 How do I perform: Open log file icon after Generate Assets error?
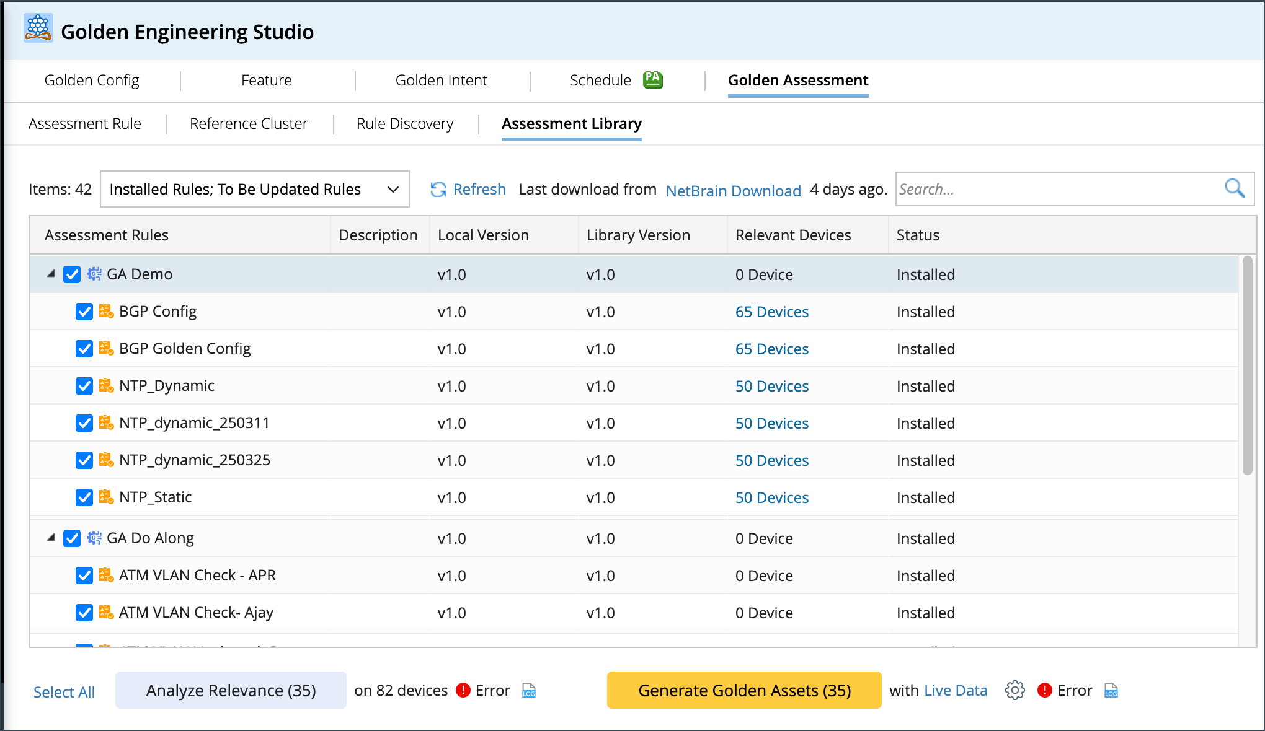(1111, 690)
